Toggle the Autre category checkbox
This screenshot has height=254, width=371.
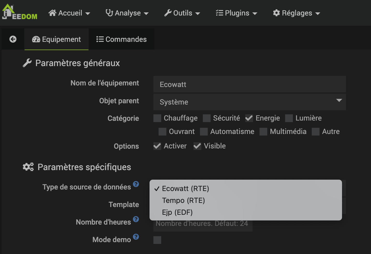(x=316, y=132)
